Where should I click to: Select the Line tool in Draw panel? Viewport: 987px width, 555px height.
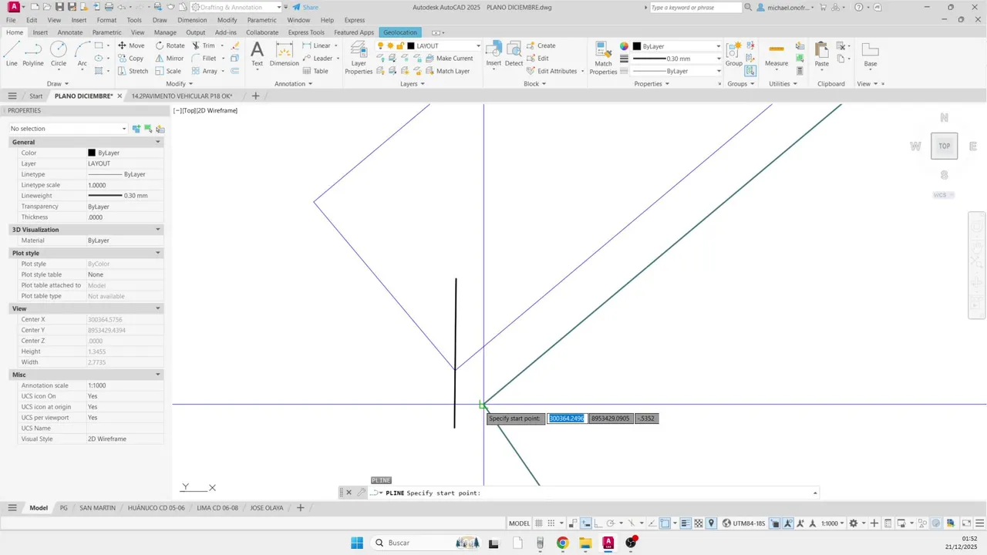click(x=12, y=54)
